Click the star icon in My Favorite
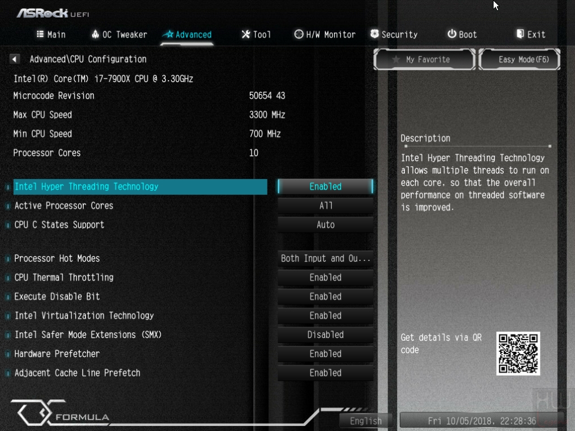The image size is (575, 431). (x=396, y=59)
